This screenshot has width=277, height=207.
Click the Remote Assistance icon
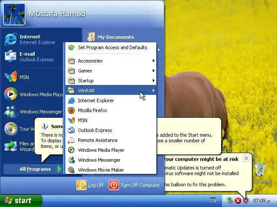tap(71, 140)
